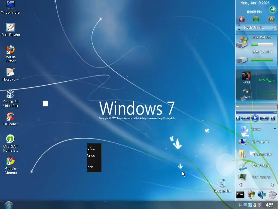Skip to next track in media player

pyautogui.click(x=264, y=118)
